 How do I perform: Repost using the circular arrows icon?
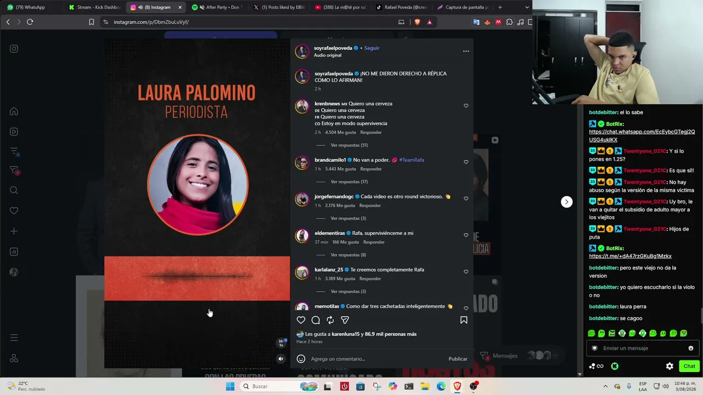click(x=330, y=320)
